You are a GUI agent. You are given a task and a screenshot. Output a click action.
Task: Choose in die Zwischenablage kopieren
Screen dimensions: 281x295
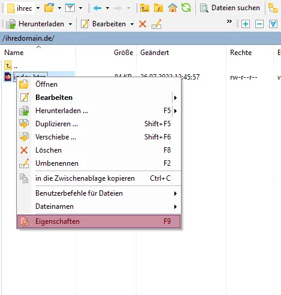(x=99, y=178)
